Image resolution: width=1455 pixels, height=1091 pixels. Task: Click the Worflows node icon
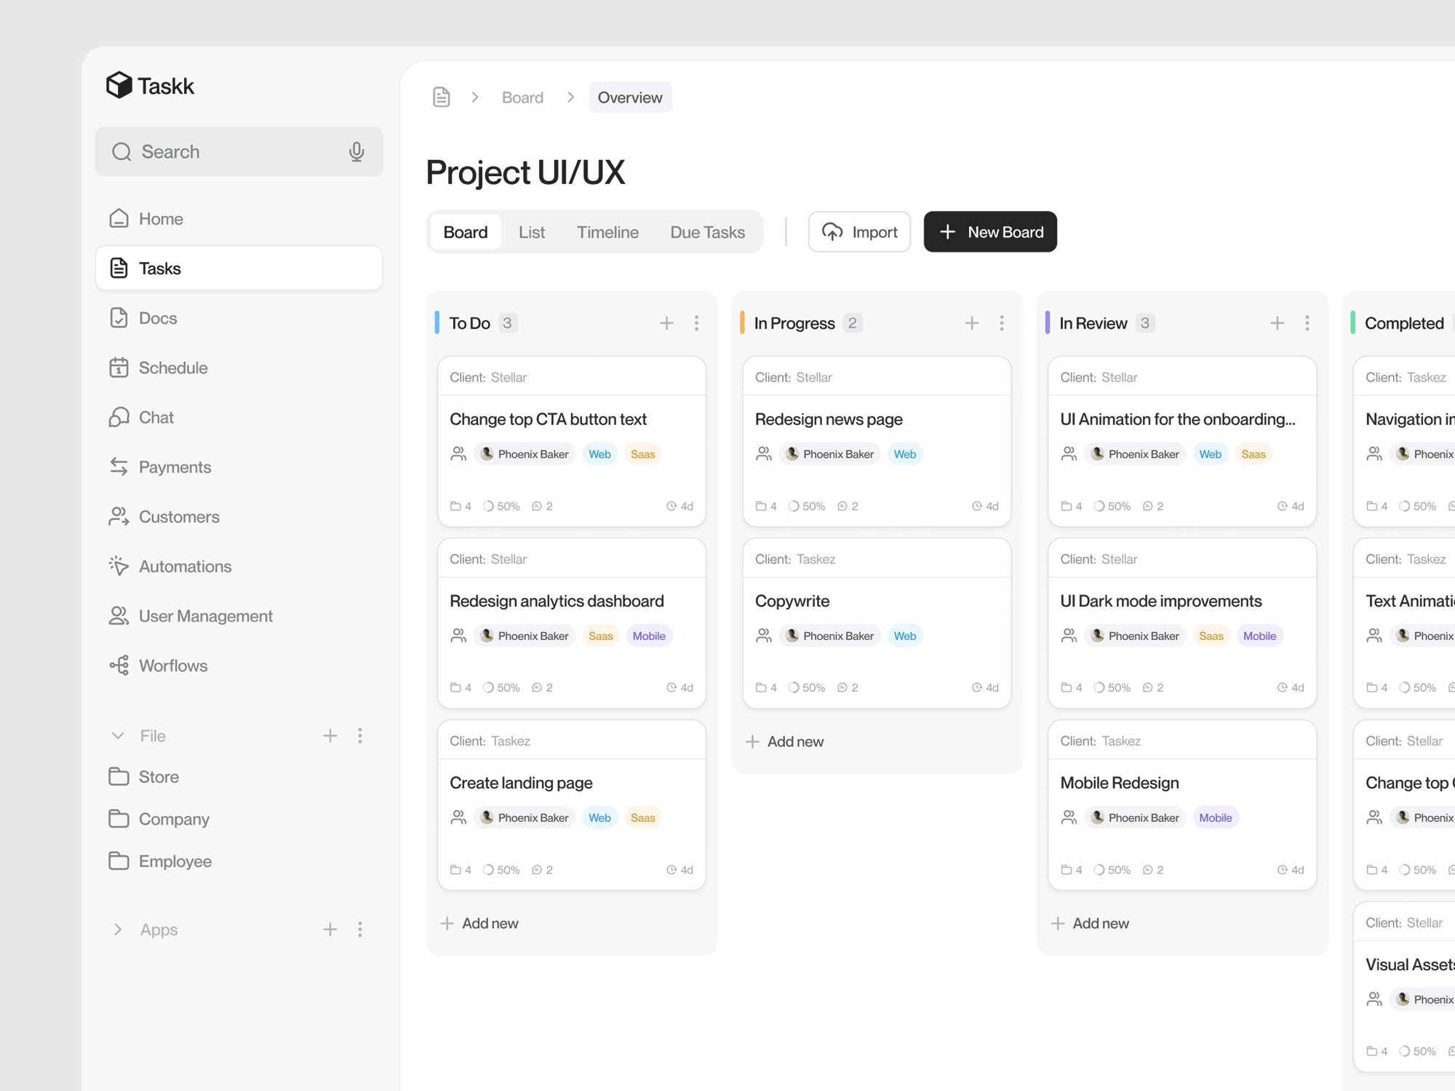(x=119, y=665)
